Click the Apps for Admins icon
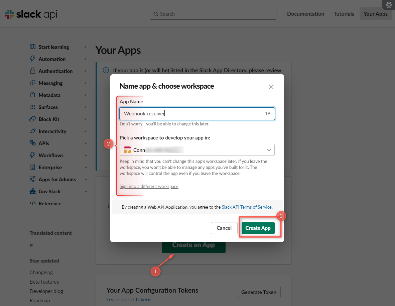The width and height of the screenshot is (395, 306). (32, 179)
